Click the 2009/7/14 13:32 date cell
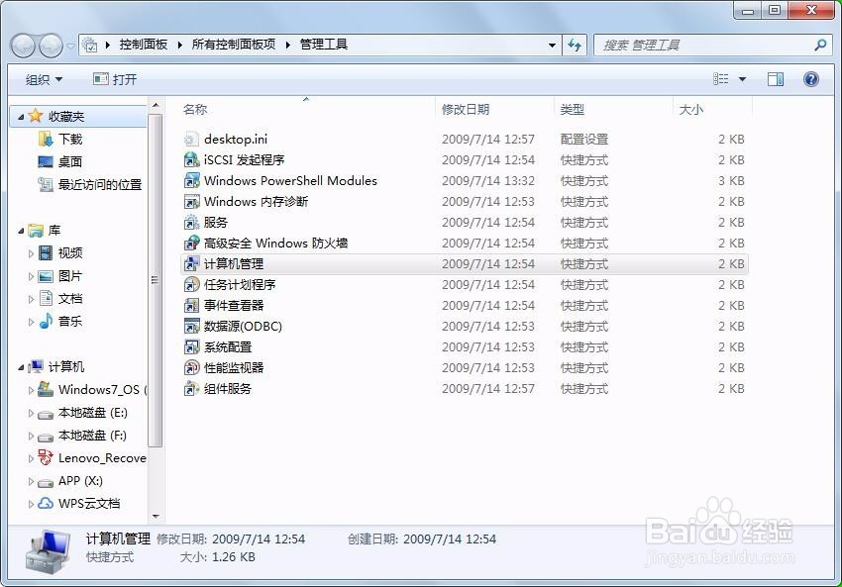 [x=488, y=181]
